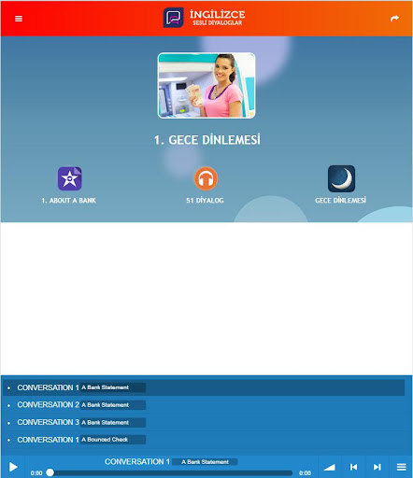The width and height of the screenshot is (413, 478).
Task: Click the 1. About a Bank label
Action: tap(69, 201)
